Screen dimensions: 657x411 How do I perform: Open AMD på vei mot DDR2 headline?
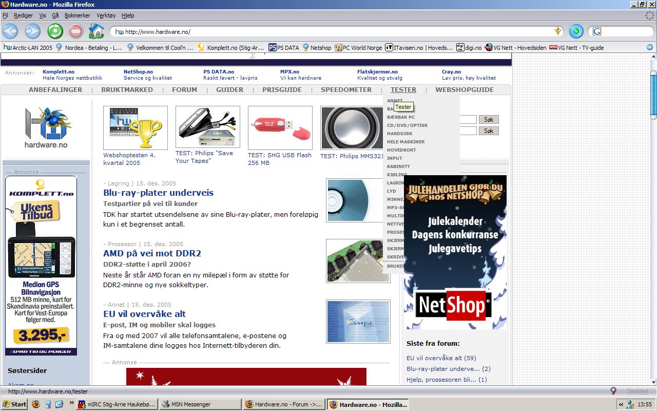pyautogui.click(x=152, y=253)
